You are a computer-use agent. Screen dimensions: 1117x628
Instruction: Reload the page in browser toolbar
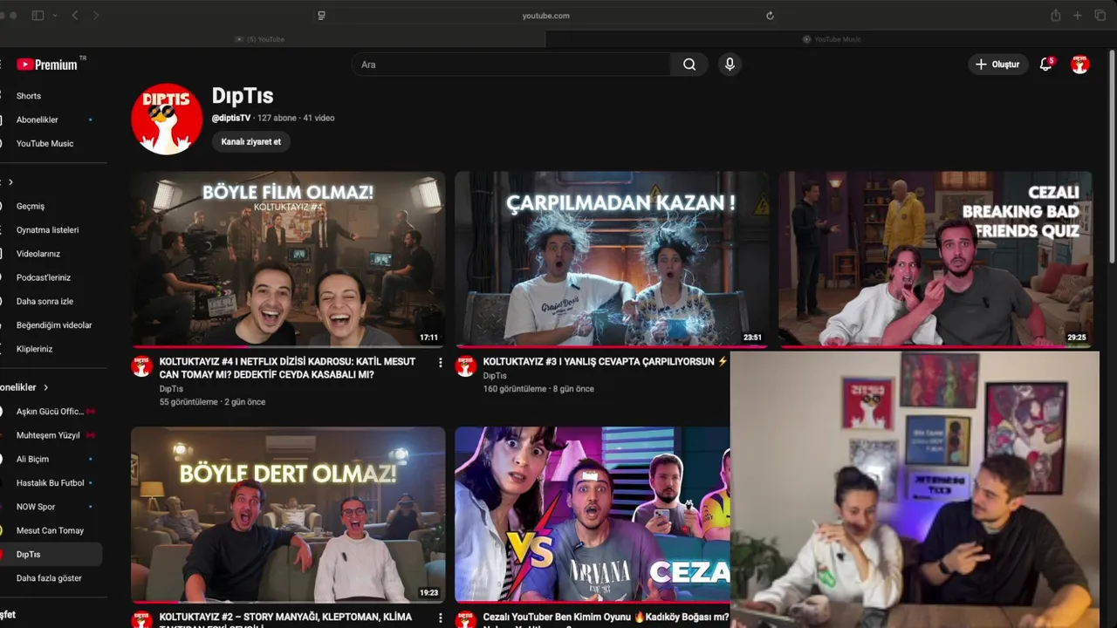tap(770, 16)
